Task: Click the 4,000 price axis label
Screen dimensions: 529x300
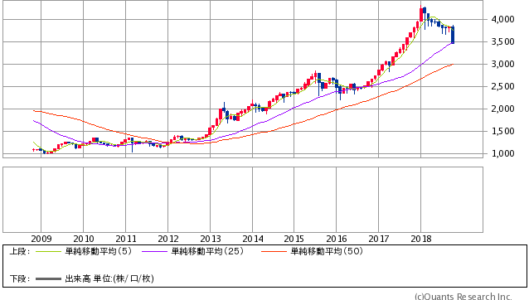Action: click(x=502, y=20)
